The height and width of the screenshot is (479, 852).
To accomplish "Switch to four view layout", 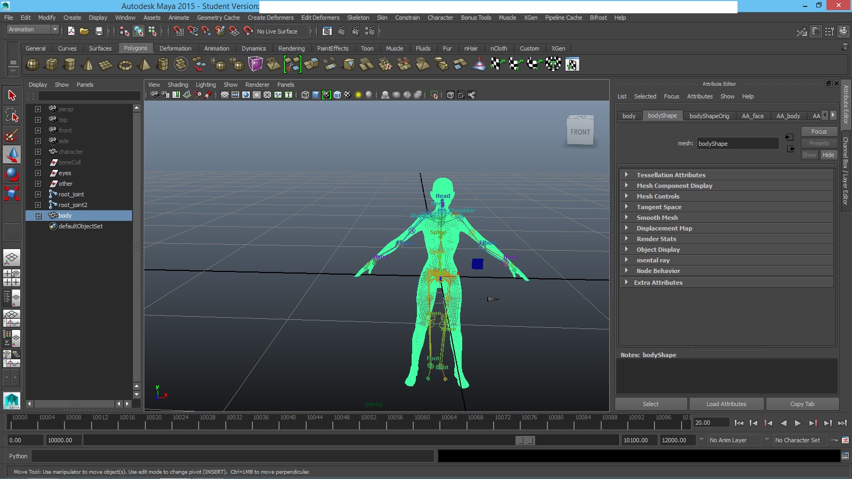I will (12, 278).
